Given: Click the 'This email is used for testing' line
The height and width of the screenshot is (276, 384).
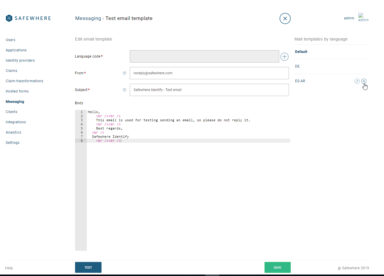Looking at the screenshot, I should click(173, 120).
